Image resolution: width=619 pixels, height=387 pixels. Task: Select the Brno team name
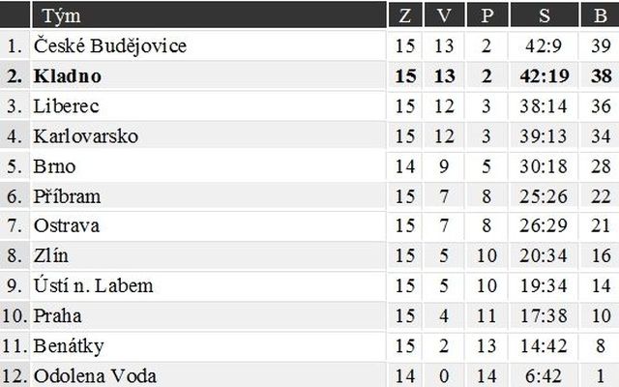point(54,166)
